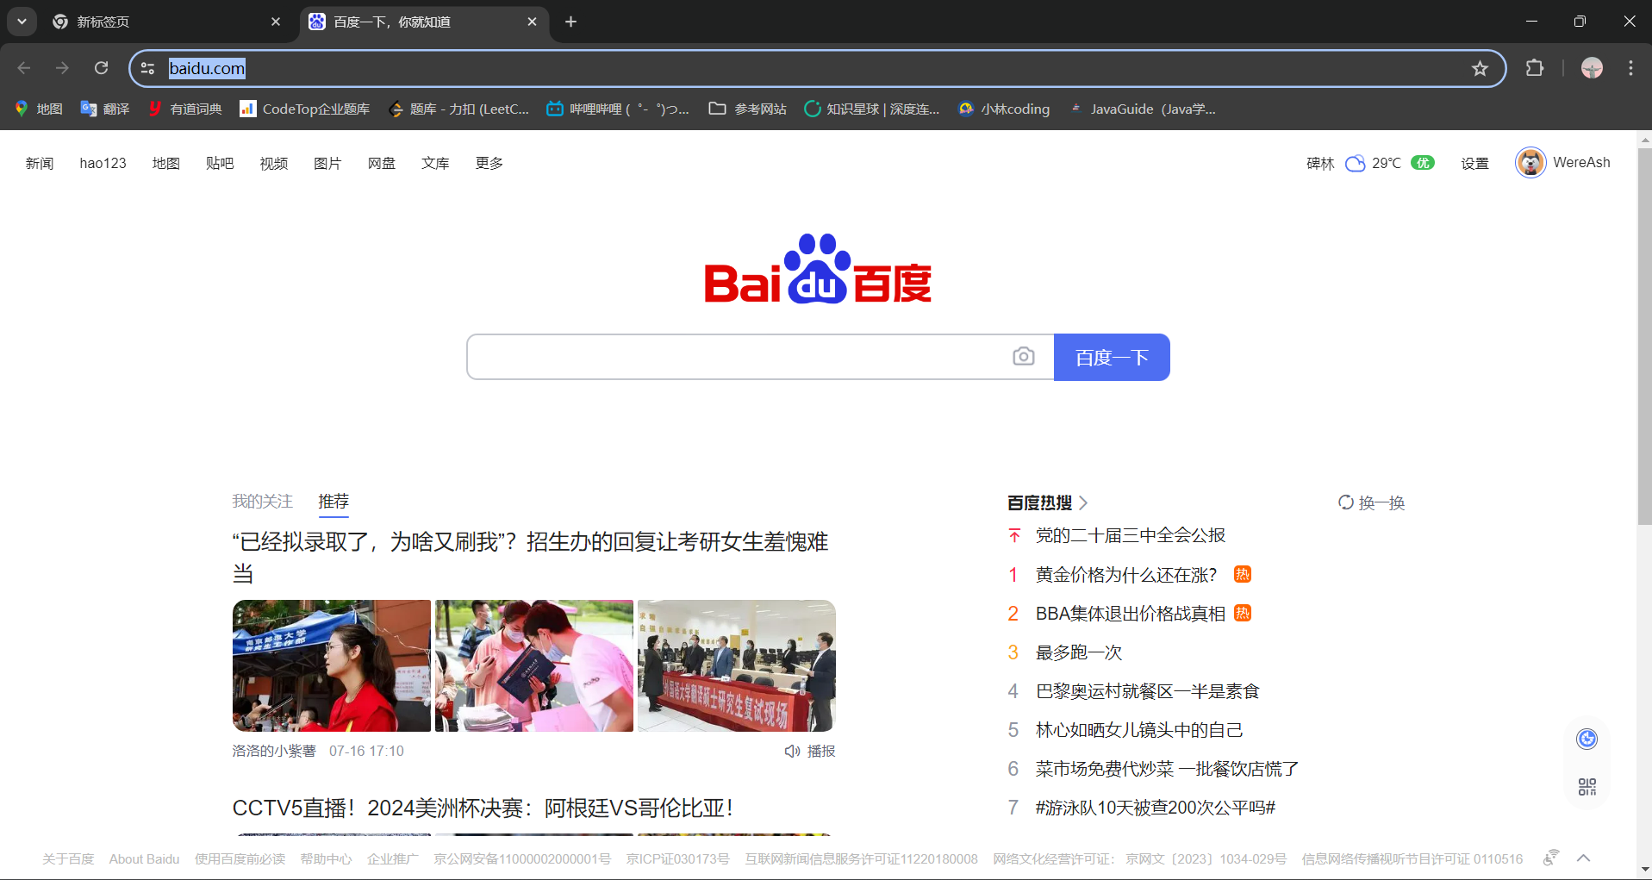
Task: Open the woman under blue tent thumbnail
Action: point(332,665)
